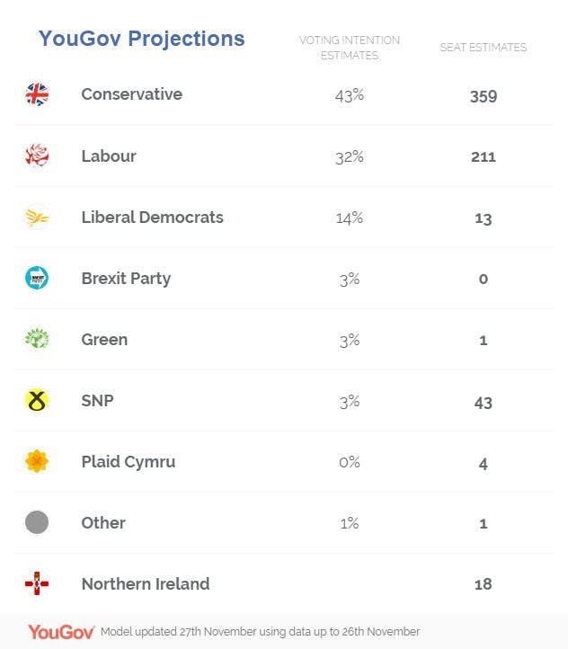Click the Green party logo icon
Image resolution: width=568 pixels, height=649 pixels.
pos(37,339)
